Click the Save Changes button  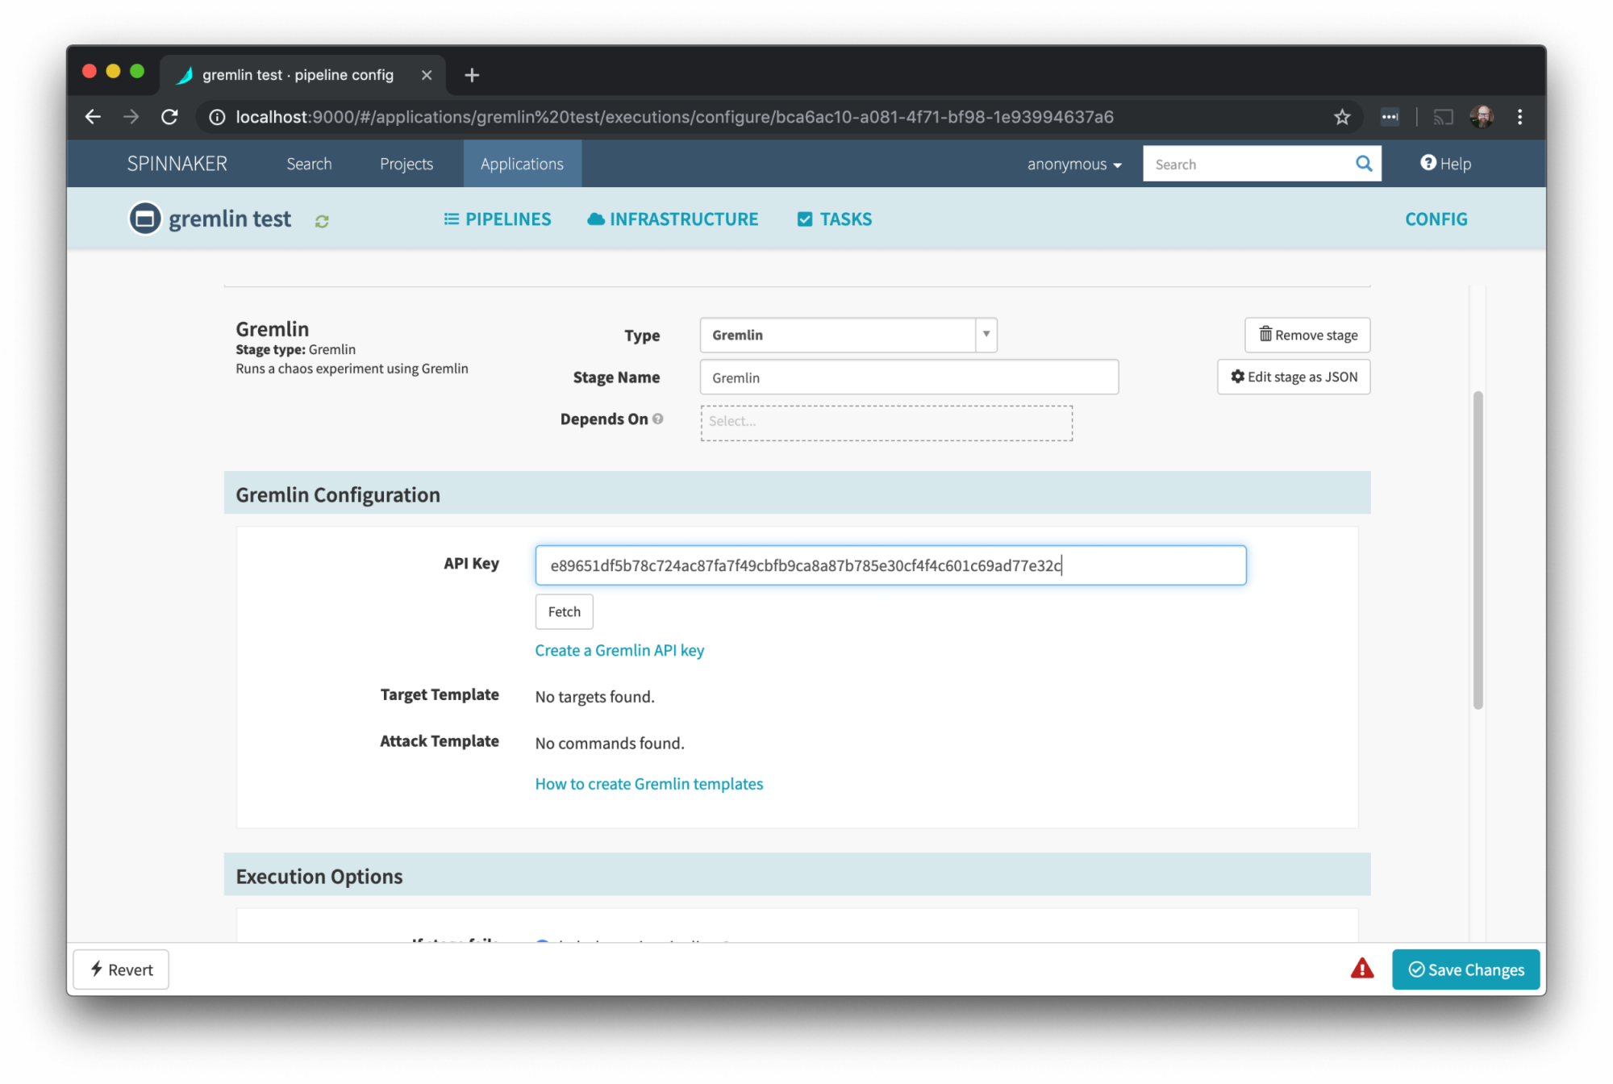1465,969
